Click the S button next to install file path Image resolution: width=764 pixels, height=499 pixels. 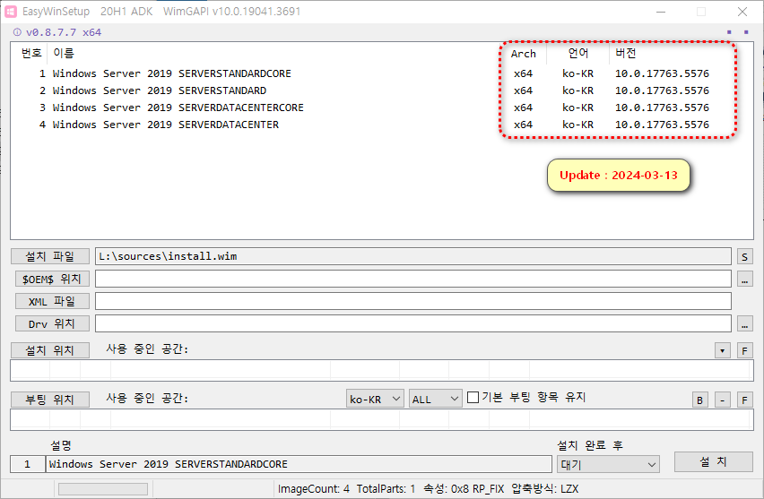[x=744, y=256]
